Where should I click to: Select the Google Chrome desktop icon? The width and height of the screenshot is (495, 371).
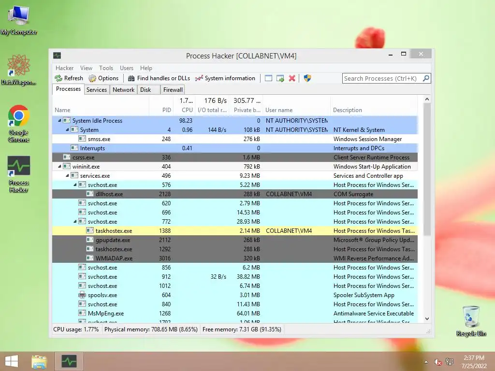(x=19, y=124)
